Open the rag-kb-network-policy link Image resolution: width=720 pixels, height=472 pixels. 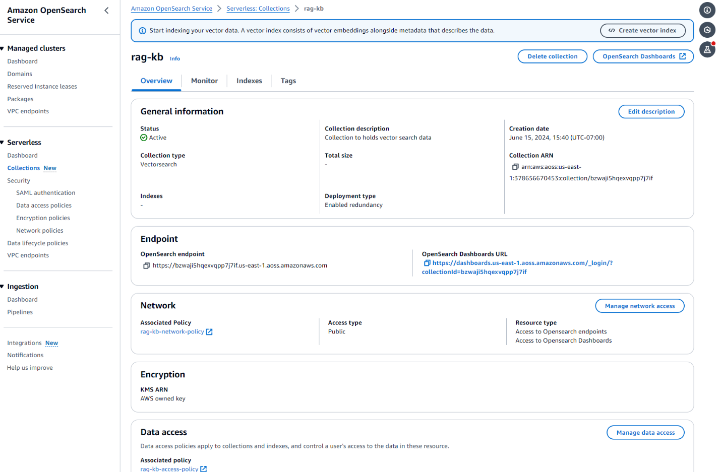pyautogui.click(x=172, y=332)
